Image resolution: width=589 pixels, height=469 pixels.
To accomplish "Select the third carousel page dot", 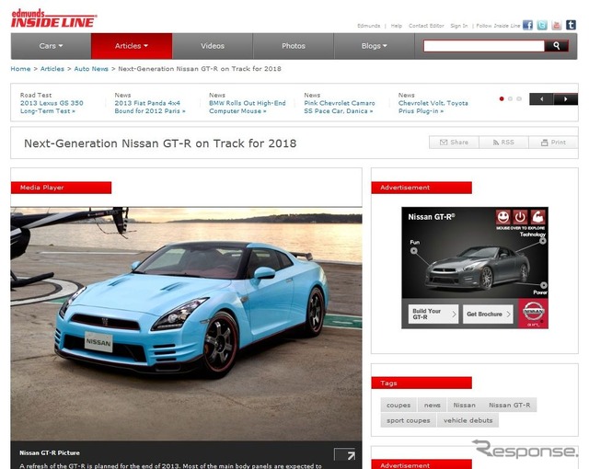I will click(519, 98).
